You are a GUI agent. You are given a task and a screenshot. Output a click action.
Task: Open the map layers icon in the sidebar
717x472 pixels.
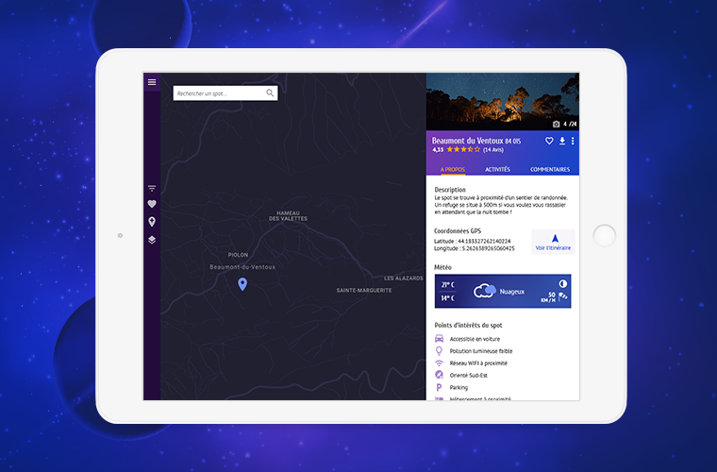tap(152, 240)
